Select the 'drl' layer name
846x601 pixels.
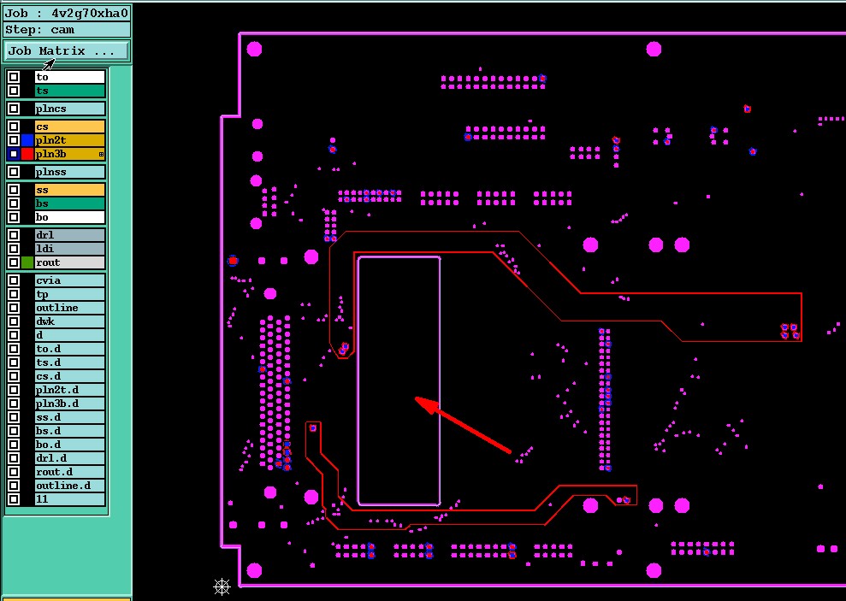click(x=69, y=235)
